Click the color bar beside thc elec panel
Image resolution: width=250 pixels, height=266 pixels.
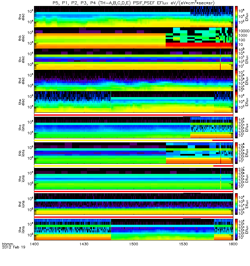coord(236,59)
